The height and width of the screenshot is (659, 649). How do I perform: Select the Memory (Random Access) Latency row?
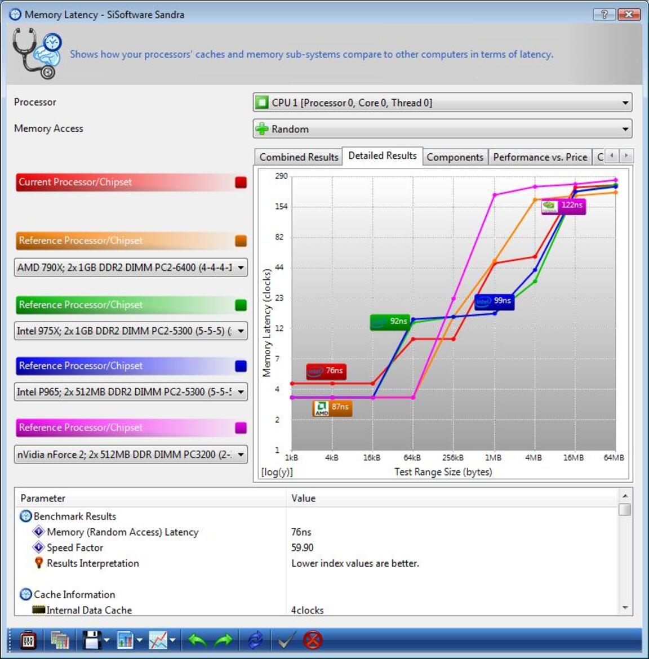pos(316,532)
